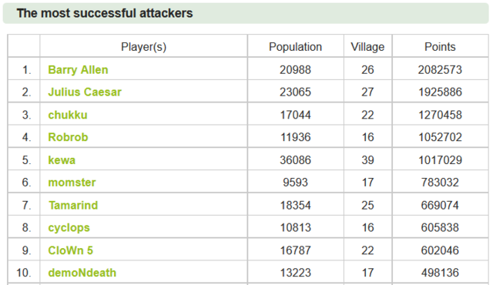
Task: Click the Player(s) column header
Action: 144,46
